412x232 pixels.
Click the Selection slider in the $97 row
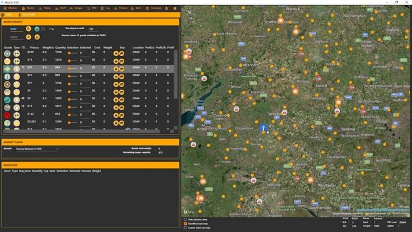tap(73, 84)
